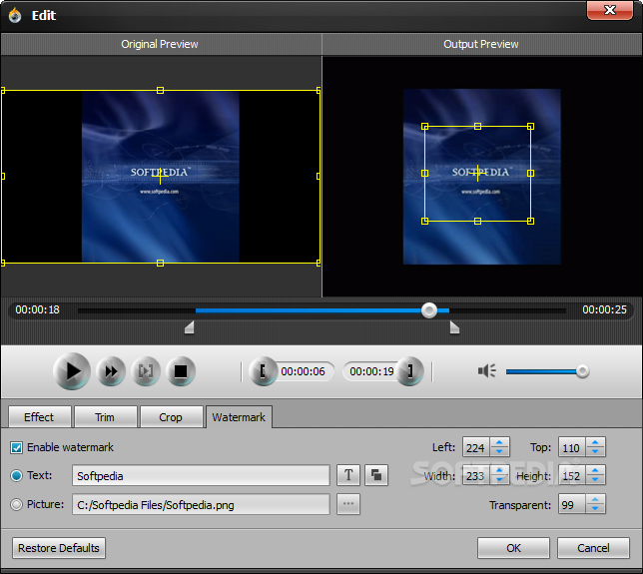Increase the Width value with up arrow
The height and width of the screenshot is (574, 643).
click(x=499, y=470)
